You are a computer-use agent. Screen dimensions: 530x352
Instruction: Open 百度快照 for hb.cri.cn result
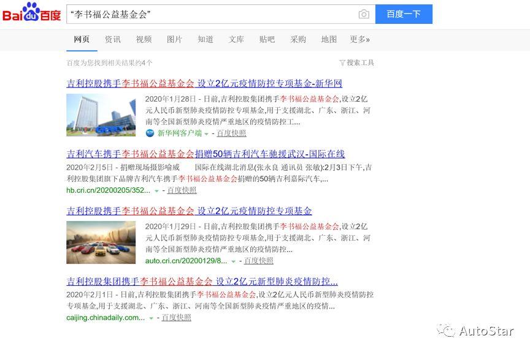(182, 190)
